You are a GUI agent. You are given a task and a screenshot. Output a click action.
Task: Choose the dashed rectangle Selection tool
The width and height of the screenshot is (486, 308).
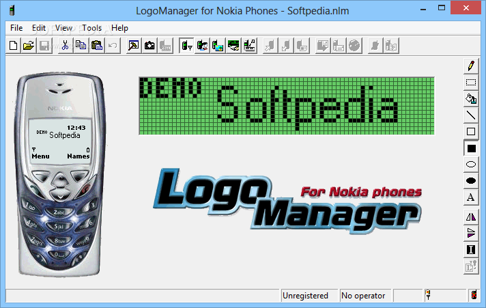click(471, 82)
